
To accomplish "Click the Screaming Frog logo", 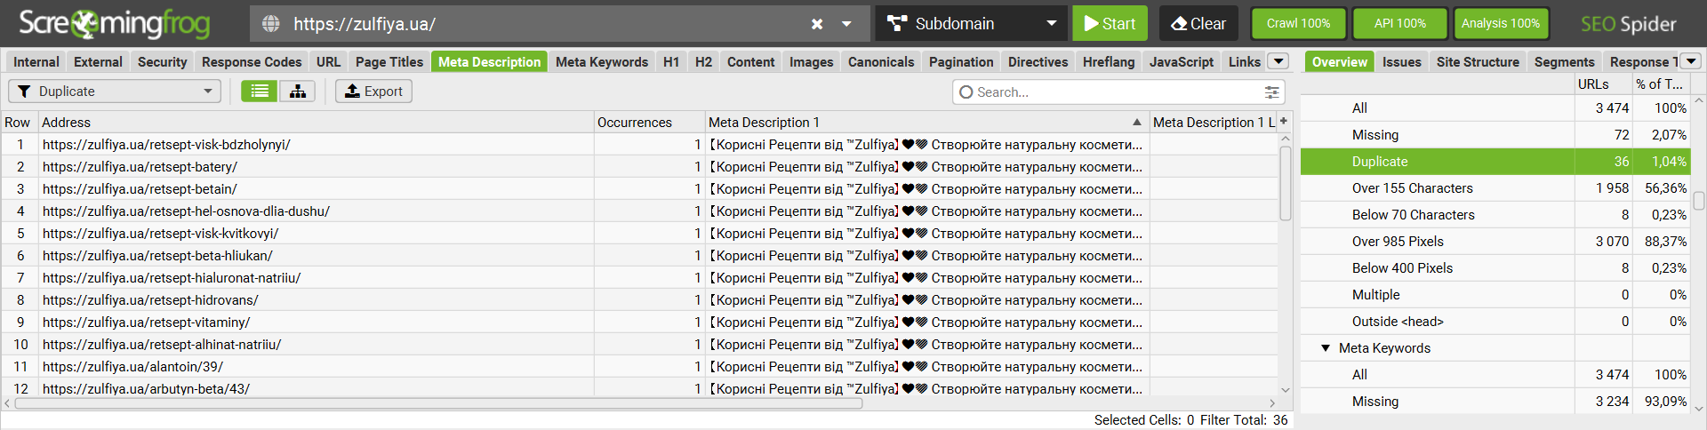I will (115, 24).
